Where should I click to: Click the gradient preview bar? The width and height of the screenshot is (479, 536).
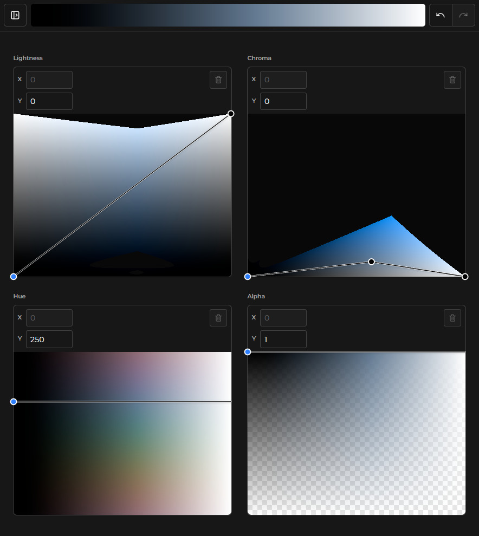pos(228,15)
